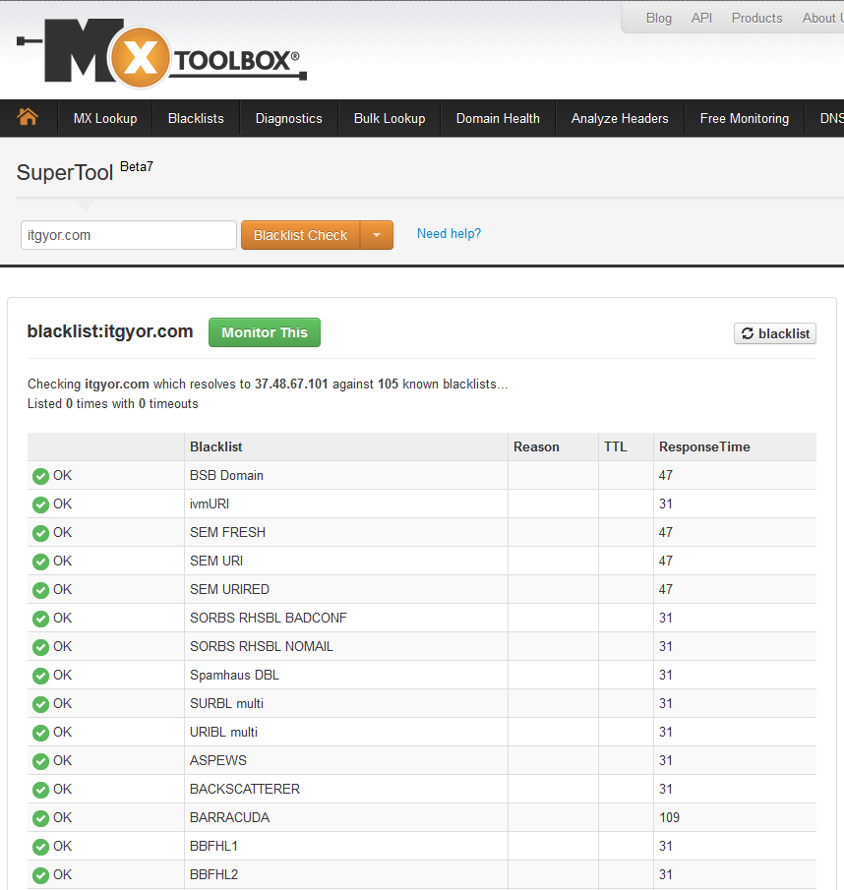Click the MxToolbox logo
The width and height of the screenshot is (844, 890).
tap(162, 56)
